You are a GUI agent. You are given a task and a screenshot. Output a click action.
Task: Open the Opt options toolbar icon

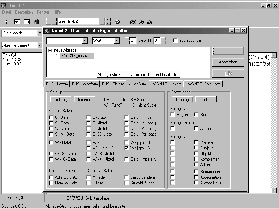tap(27, 22)
